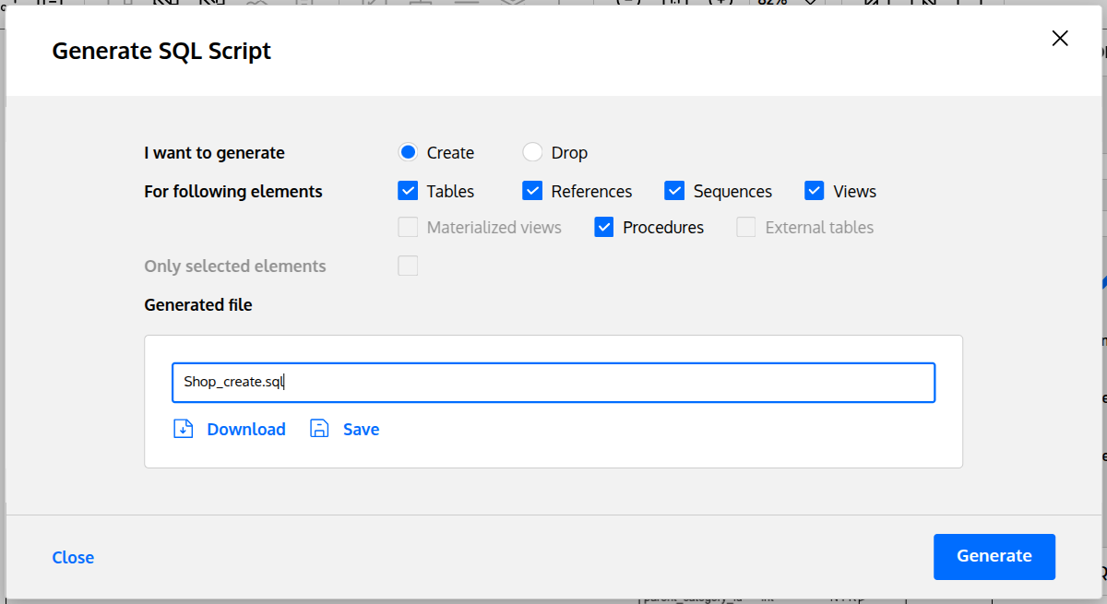This screenshot has width=1107, height=604.
Task: Check the Materialized views checkbox
Action: coord(408,227)
